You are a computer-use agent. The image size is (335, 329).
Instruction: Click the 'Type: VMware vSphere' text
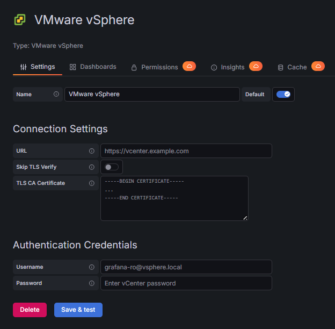tap(48, 46)
